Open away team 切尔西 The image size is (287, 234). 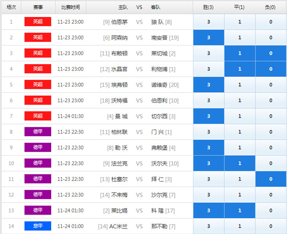(159, 116)
